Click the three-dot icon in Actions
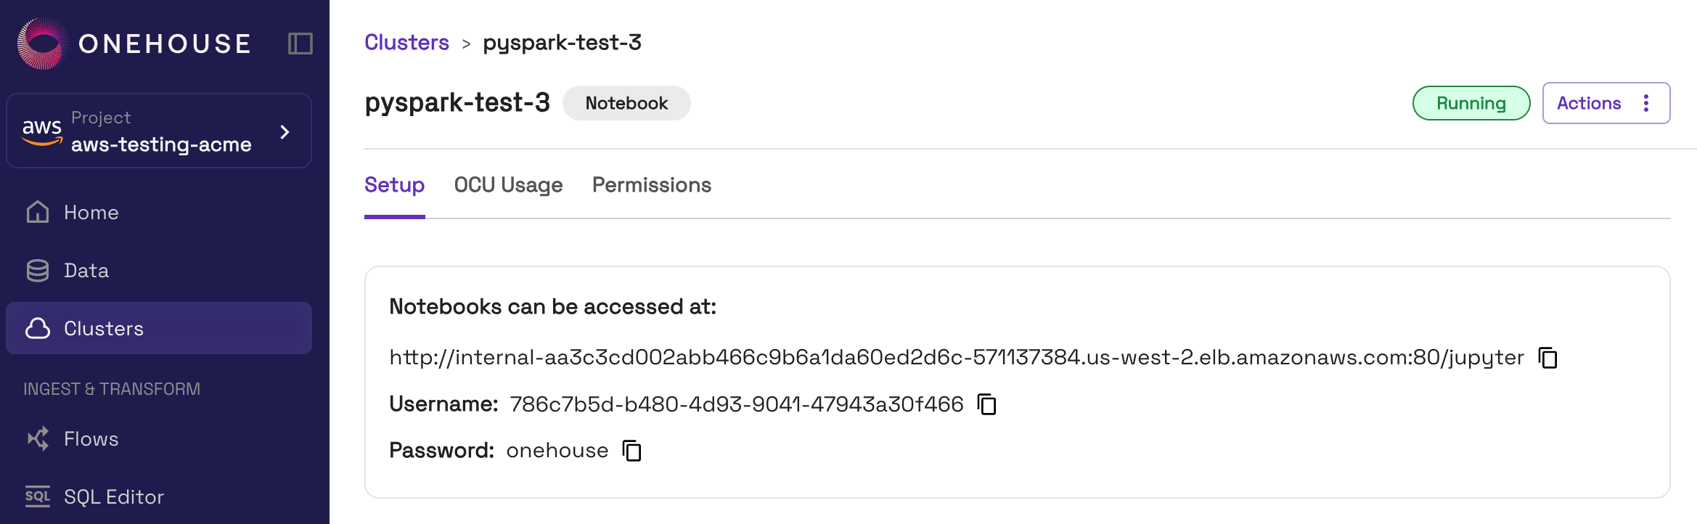The width and height of the screenshot is (1697, 524). click(x=1646, y=103)
